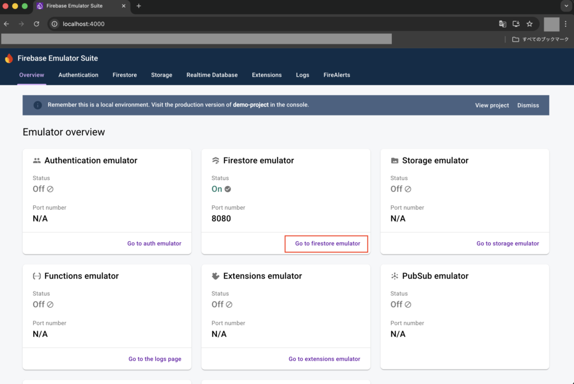Click the Firebase flame logo icon

tap(8, 58)
